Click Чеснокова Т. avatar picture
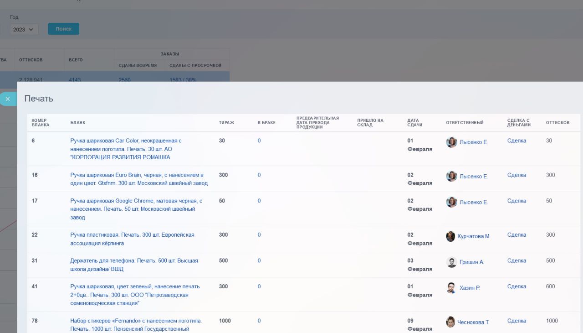The image size is (583, 333). pyautogui.click(x=450, y=322)
